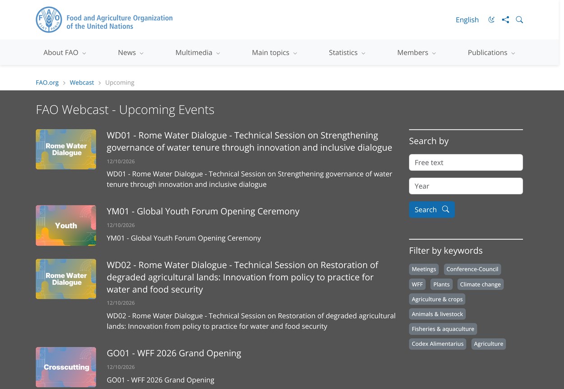Image resolution: width=564 pixels, height=389 pixels.
Task: Change language from English
Action: 467,20
